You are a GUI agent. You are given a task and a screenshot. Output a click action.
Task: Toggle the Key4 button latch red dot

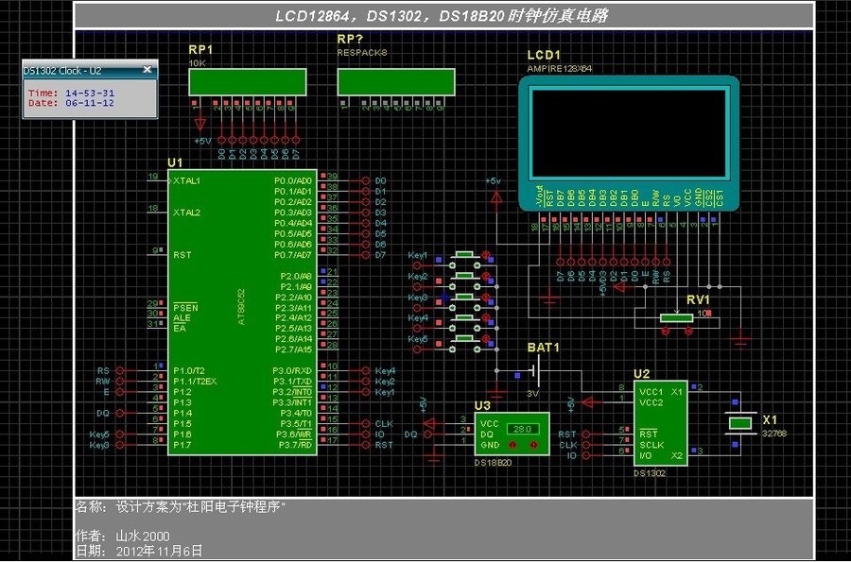coord(486,318)
